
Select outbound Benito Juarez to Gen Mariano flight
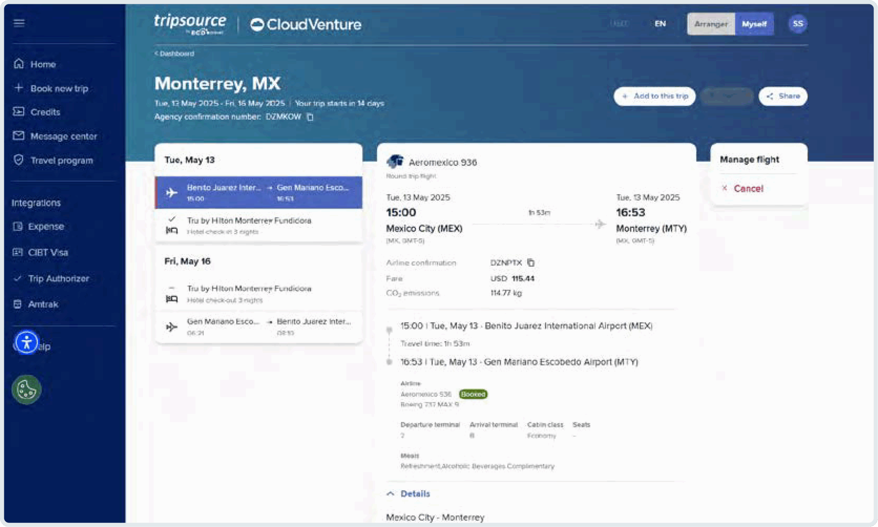[259, 192]
